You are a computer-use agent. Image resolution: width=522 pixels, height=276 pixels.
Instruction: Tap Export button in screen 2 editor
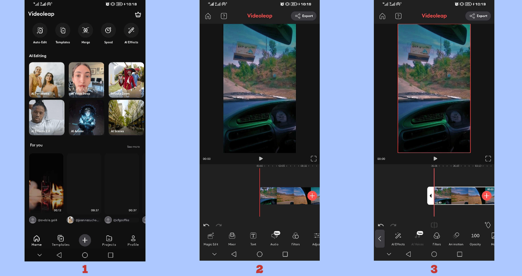(303, 16)
